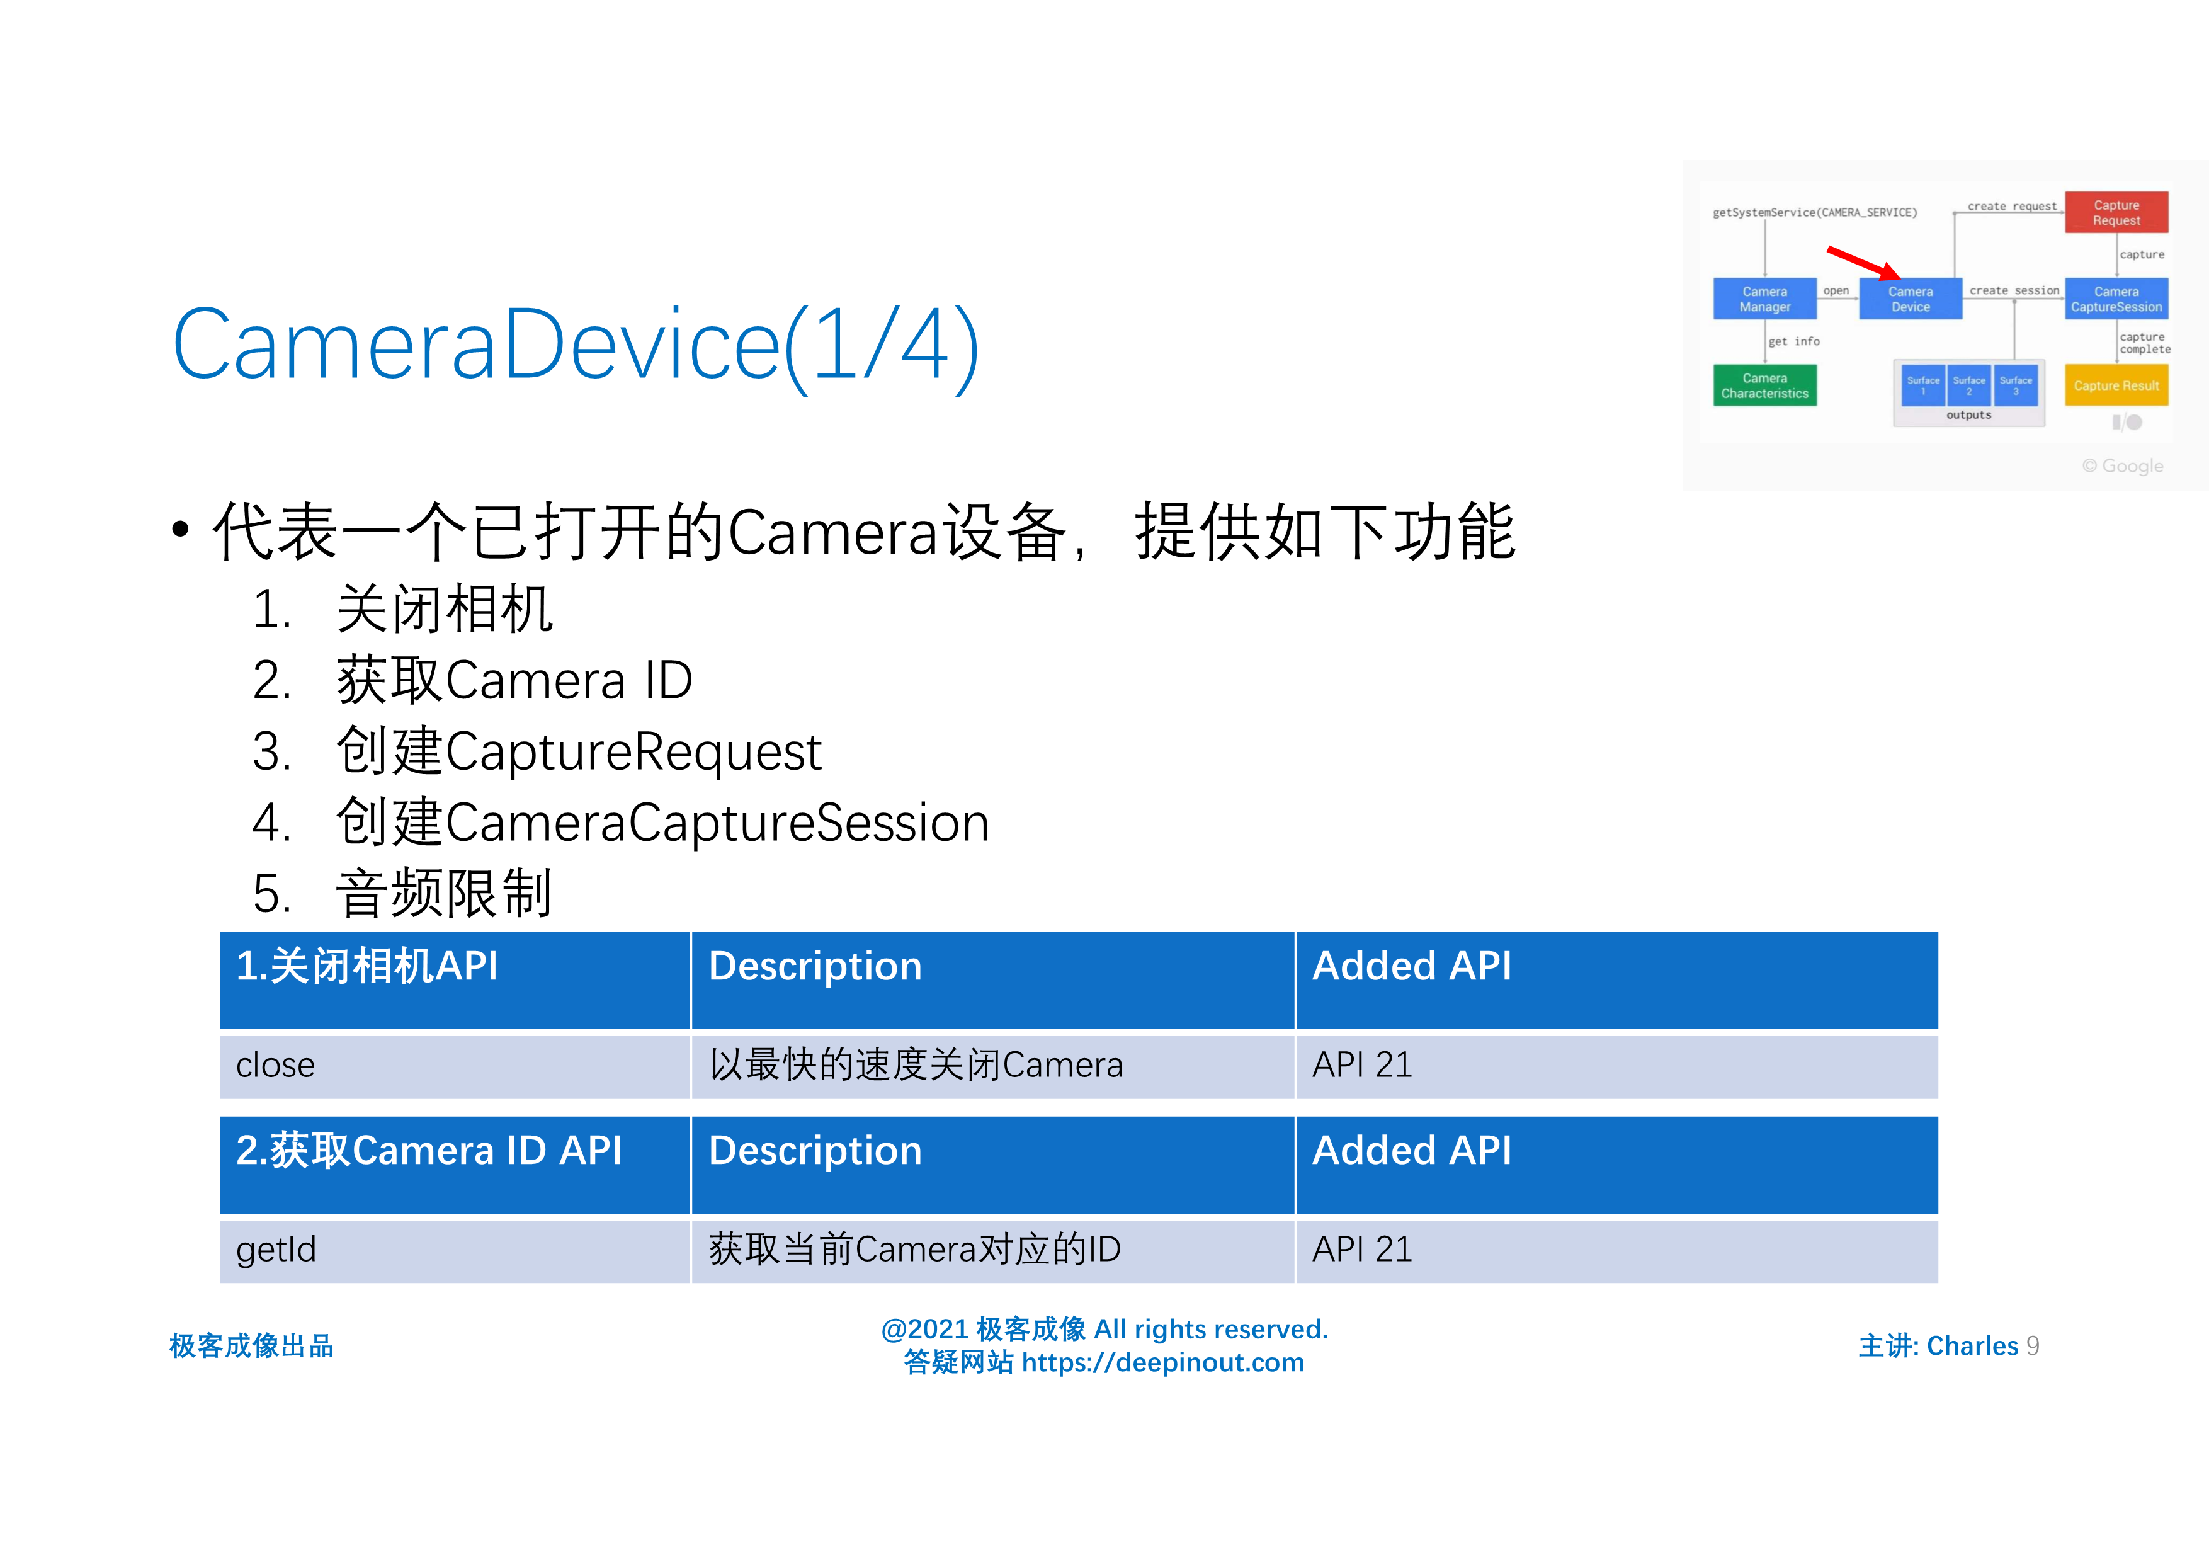This screenshot has height=1562, width=2209.
Task: Open the https://deepinout.com link
Action: click(x=1162, y=1363)
